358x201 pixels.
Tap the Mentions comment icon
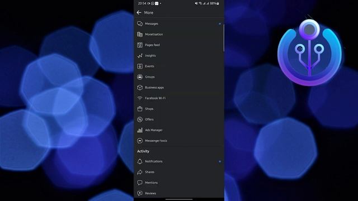(x=140, y=183)
